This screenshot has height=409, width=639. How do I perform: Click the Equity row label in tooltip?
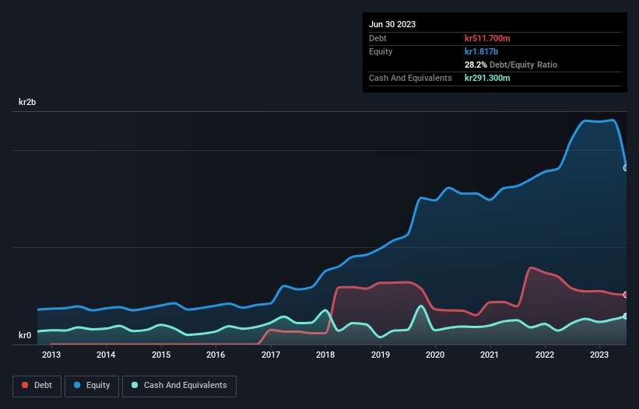381,51
